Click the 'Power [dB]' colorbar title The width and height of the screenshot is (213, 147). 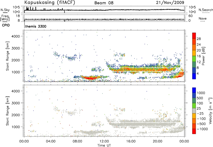tap(203, 56)
